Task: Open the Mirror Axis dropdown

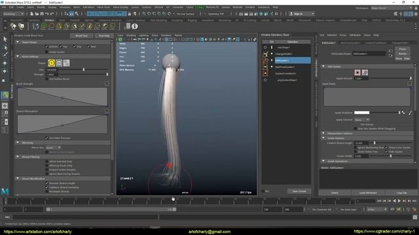Action: point(53,148)
